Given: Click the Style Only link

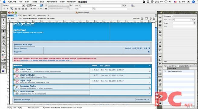Looking at the screenshot, I should [x=25, y=81].
